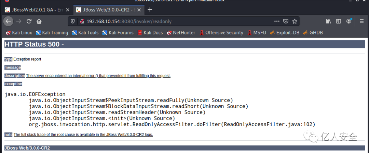This screenshot has height=153, width=369.
Task: Close the JBossWeb/2.0.1.GA tab
Action: tap(68, 10)
